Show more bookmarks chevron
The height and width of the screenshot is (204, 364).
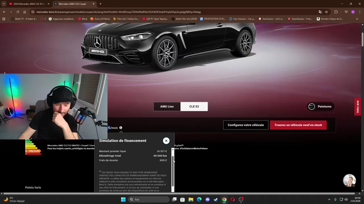tap(357, 19)
